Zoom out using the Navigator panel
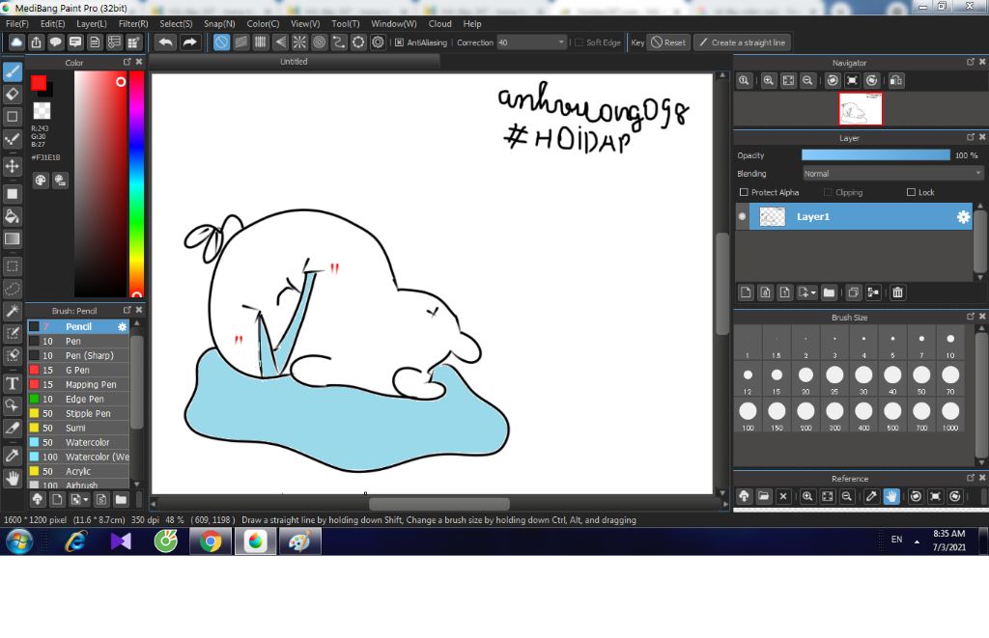This screenshot has height=638, width=989. tap(807, 81)
